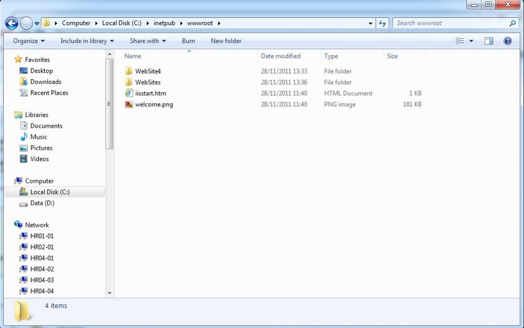This screenshot has height=328, width=524.
Task: Click the search magnifier icon
Action: tap(512, 23)
